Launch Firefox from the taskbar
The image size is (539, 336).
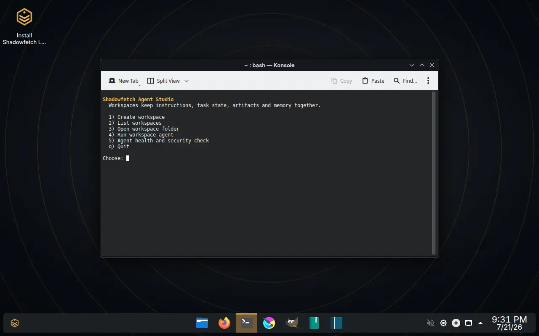tap(224, 323)
